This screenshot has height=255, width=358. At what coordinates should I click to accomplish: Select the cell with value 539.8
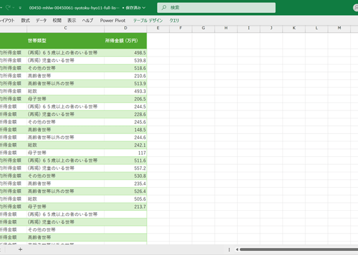coord(126,60)
